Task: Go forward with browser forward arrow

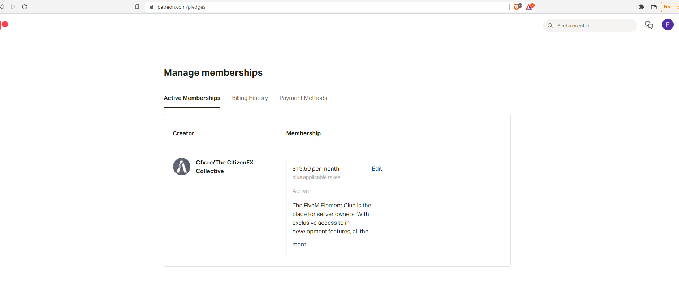Action: pyautogui.click(x=13, y=7)
